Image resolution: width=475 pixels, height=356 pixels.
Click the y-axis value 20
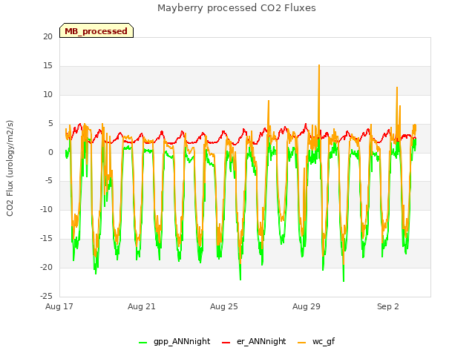pos(47,37)
